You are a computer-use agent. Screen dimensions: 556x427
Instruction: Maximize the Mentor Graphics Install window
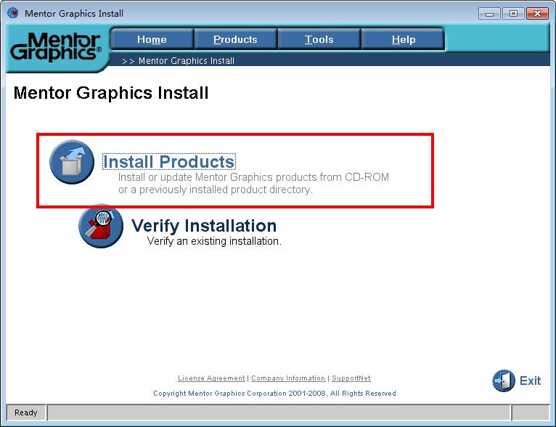(x=513, y=15)
